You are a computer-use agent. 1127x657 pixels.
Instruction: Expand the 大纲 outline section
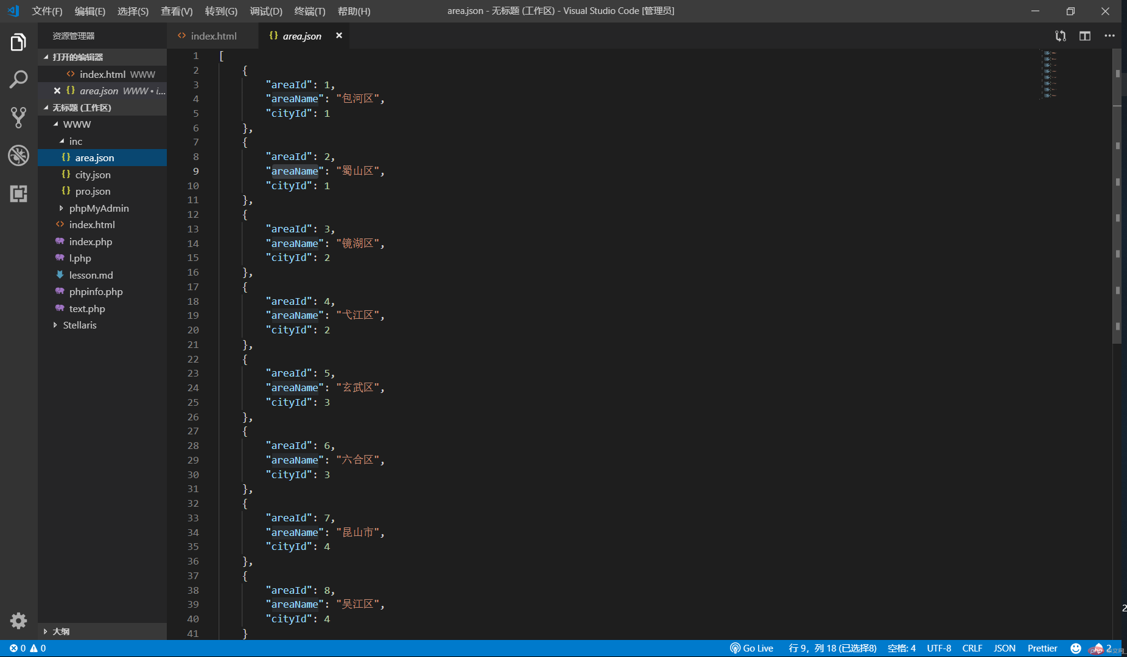[x=102, y=631]
